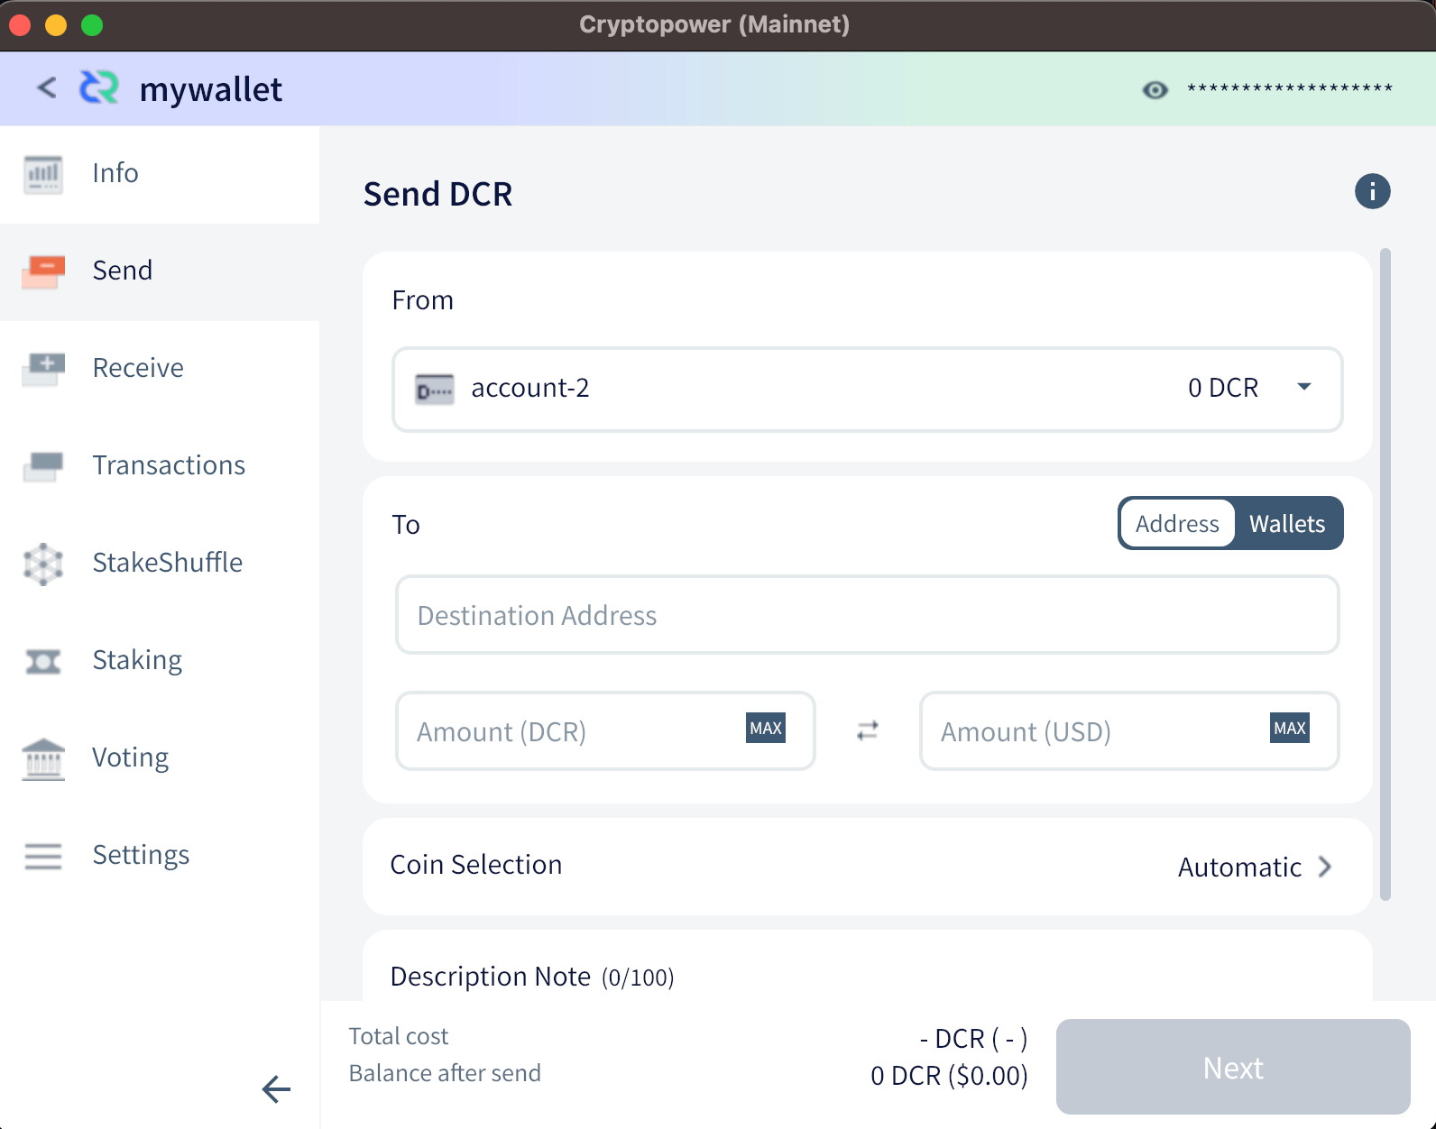Open Coin Selection Automatic chevron
The image size is (1436, 1129).
1324,867
